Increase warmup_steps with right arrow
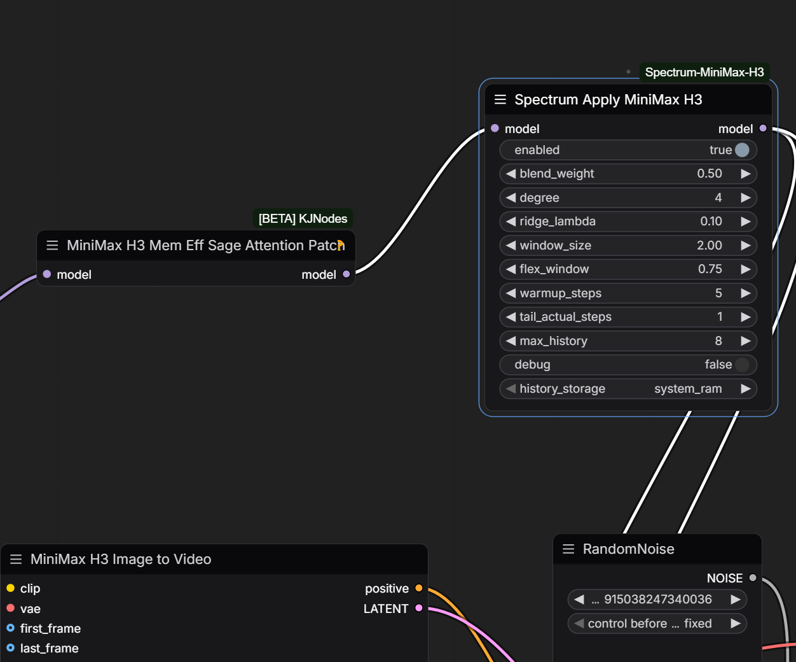Viewport: 796px width, 662px height. [746, 293]
